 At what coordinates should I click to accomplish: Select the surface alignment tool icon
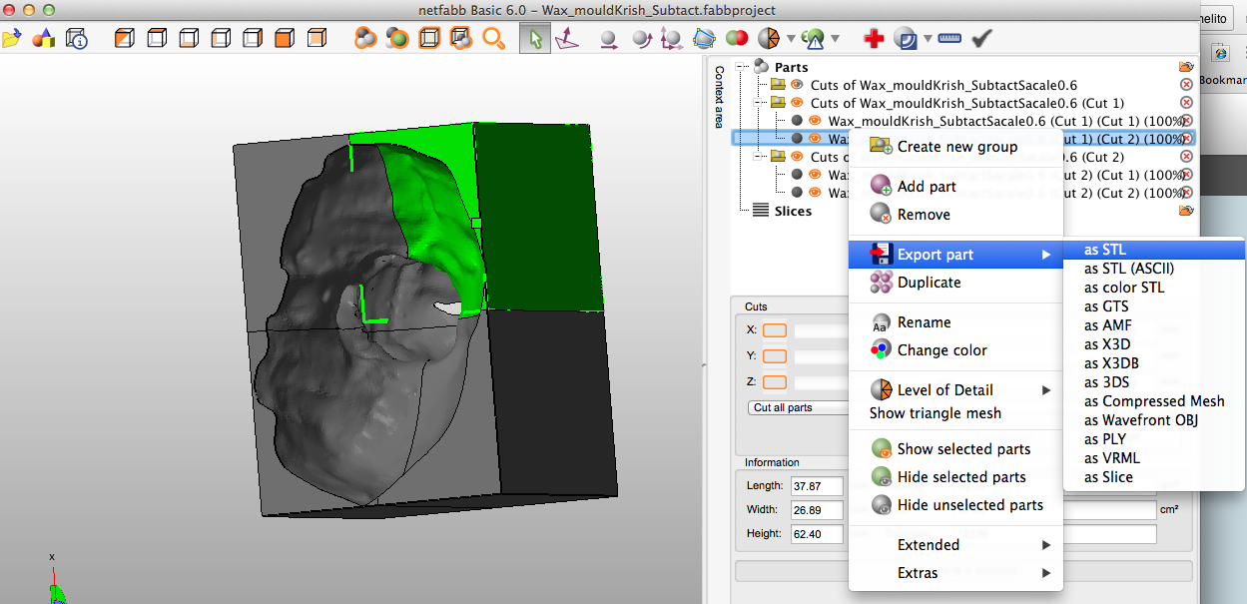click(567, 39)
